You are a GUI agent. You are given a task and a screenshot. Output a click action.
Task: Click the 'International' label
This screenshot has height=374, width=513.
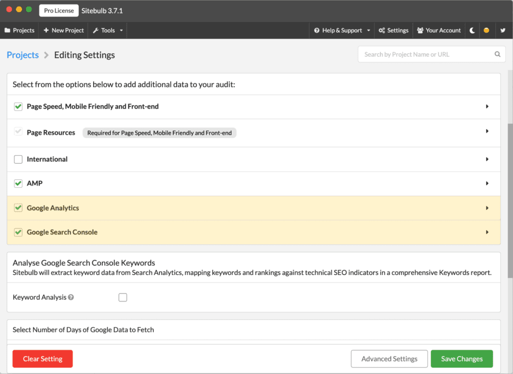click(47, 159)
